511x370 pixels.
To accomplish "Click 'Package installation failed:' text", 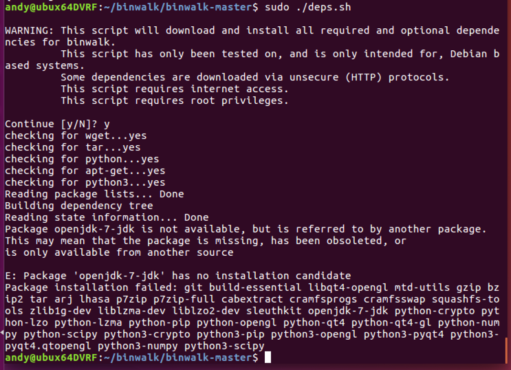I will tap(91, 287).
